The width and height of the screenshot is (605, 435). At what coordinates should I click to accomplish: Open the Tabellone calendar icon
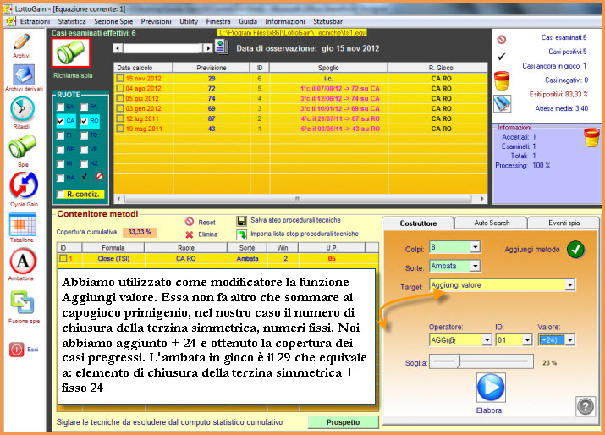click(x=23, y=224)
